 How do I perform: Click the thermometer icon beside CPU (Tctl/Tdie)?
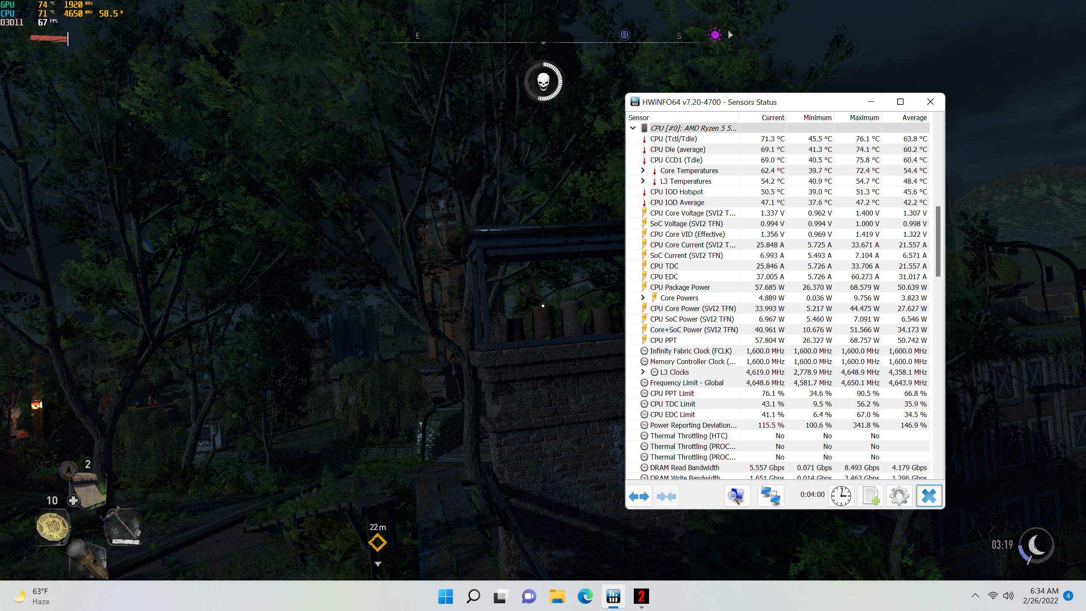coord(644,139)
